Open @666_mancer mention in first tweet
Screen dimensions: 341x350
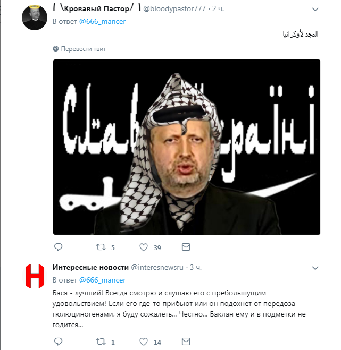(103, 21)
